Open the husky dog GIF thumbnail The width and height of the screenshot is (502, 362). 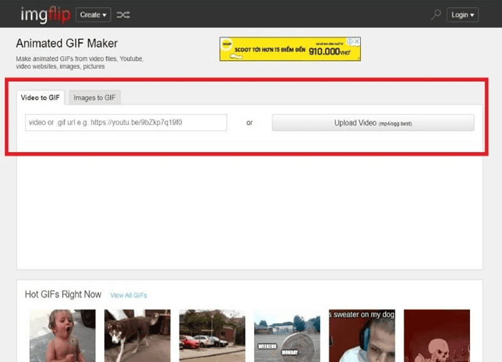click(137, 335)
